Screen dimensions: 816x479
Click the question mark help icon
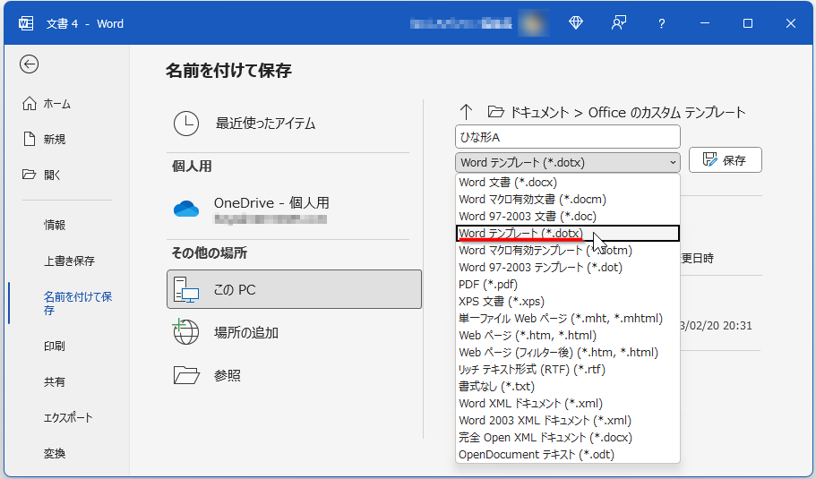click(x=660, y=23)
